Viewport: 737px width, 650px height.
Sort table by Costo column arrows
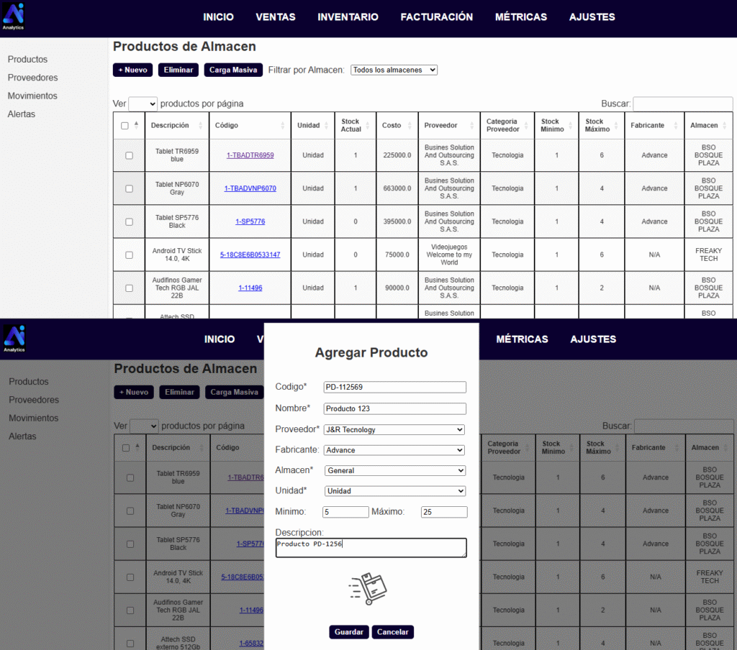[x=410, y=126]
